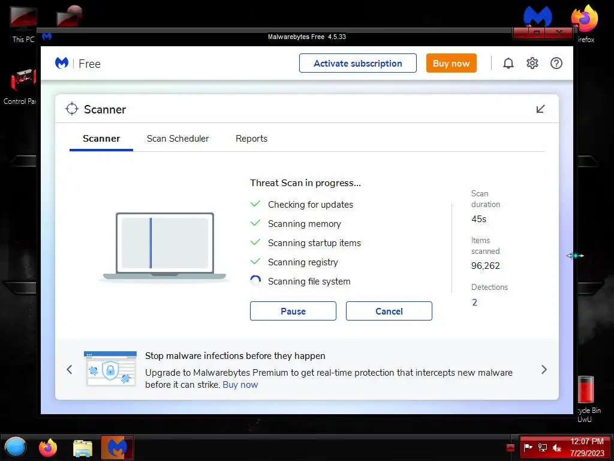Viewport: 614px width, 461px height.
Task: Click the Scanner crosshair icon
Action: (x=72, y=109)
